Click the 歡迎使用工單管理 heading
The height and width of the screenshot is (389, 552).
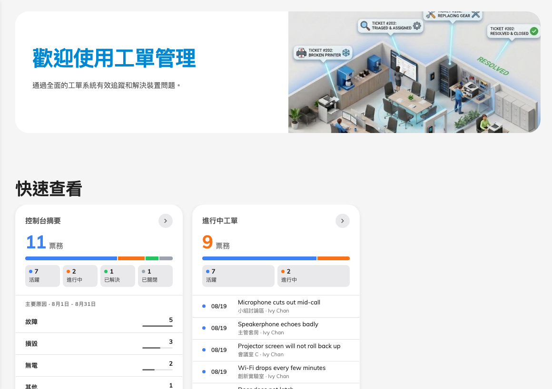pos(114,58)
